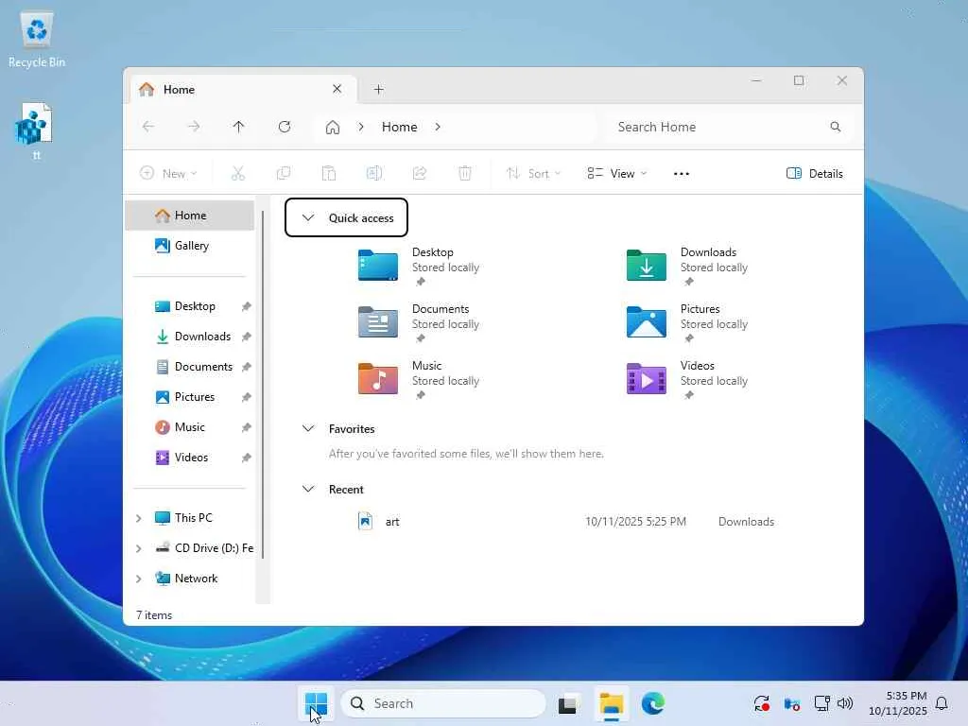Collapse the Recent section
Screen dimensions: 968x726
click(308, 489)
